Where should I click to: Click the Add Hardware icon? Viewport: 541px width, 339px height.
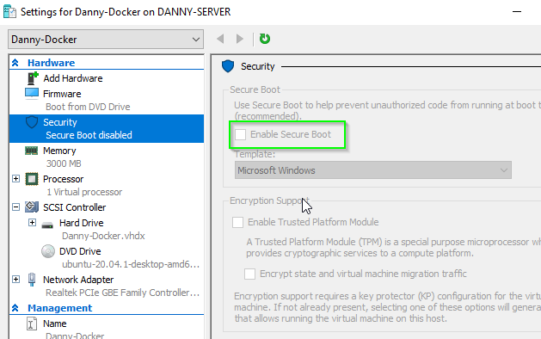click(x=33, y=78)
